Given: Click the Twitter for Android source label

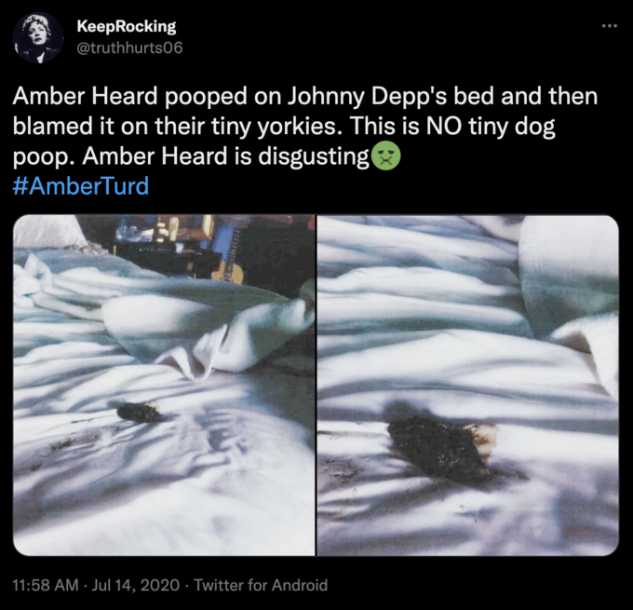Looking at the screenshot, I should pyautogui.click(x=261, y=585).
